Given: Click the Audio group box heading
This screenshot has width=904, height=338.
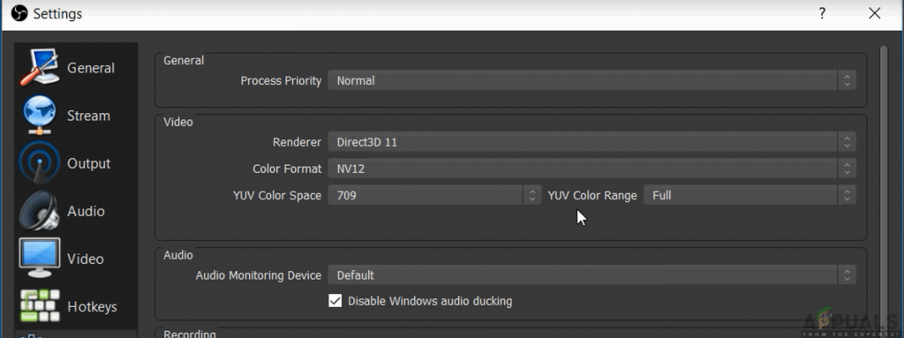Looking at the screenshot, I should coord(178,255).
